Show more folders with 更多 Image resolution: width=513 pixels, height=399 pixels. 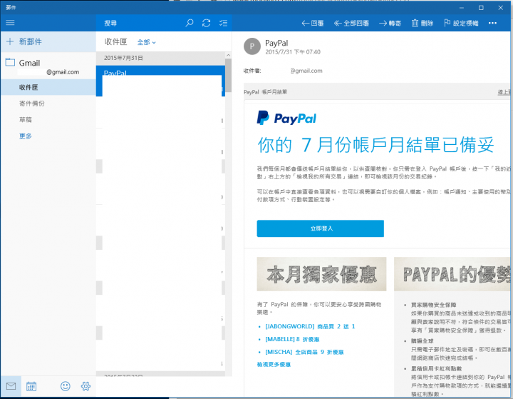tap(26, 136)
